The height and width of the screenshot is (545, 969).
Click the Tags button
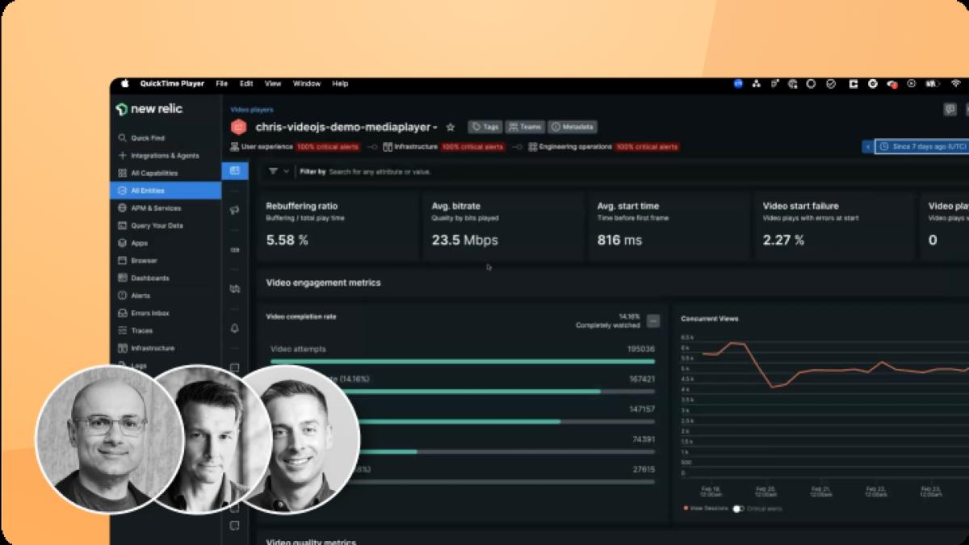485,127
